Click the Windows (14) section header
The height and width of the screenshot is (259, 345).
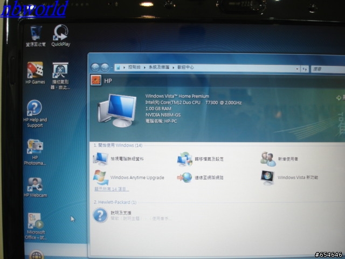(118, 145)
